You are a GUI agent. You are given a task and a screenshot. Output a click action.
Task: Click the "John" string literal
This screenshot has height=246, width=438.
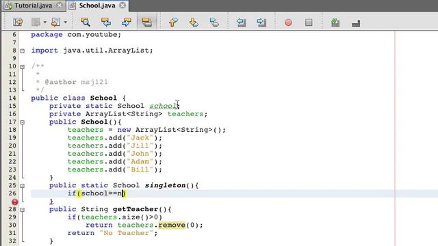click(140, 154)
